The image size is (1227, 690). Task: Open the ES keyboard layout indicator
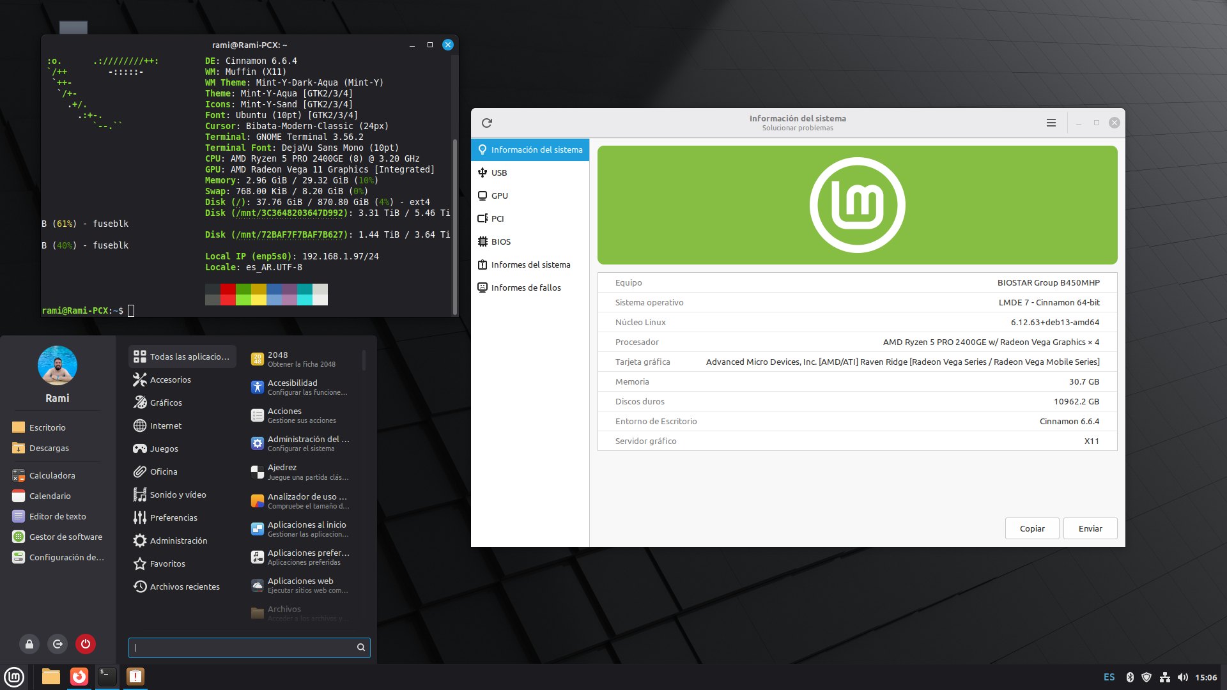[1109, 677]
